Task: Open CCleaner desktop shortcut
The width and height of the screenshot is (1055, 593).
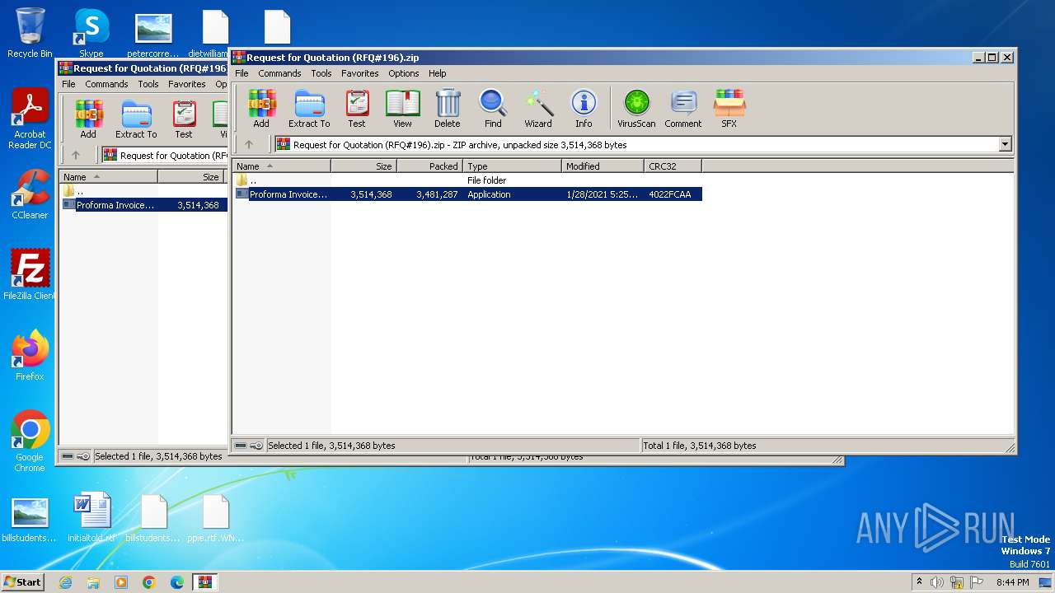Action: [30, 194]
